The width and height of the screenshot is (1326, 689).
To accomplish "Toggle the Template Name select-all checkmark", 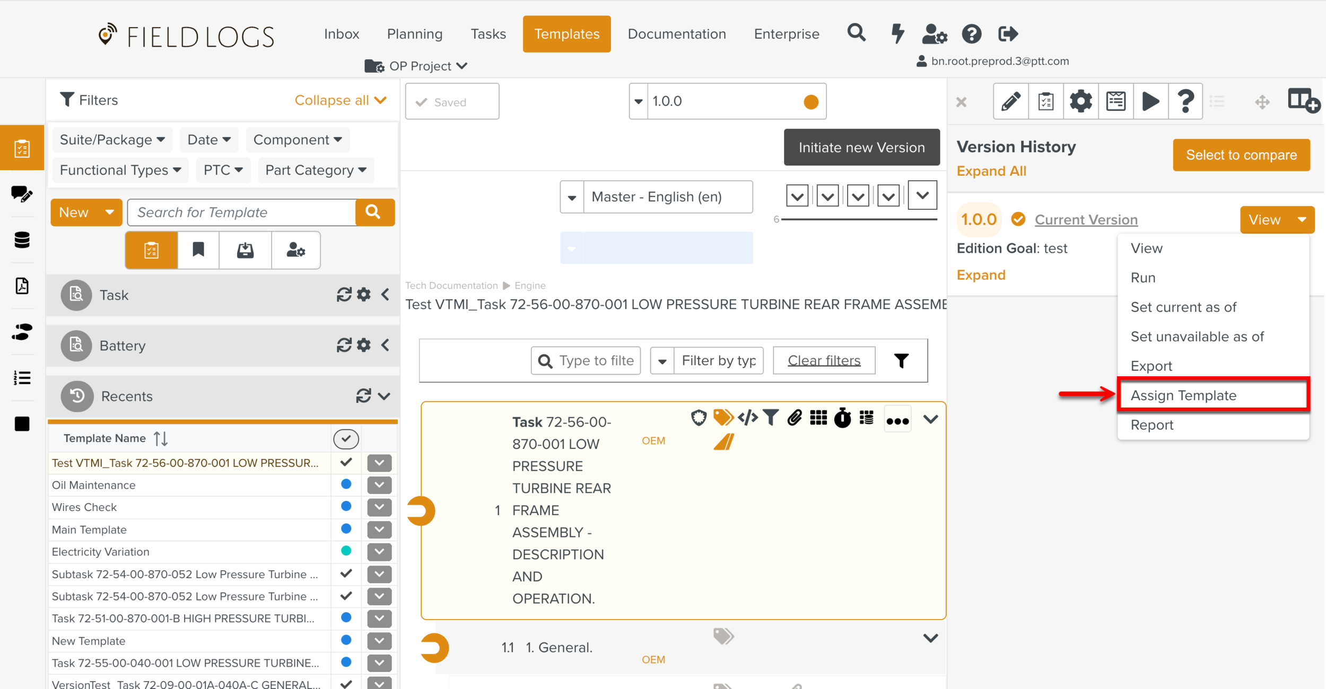I will (x=346, y=439).
